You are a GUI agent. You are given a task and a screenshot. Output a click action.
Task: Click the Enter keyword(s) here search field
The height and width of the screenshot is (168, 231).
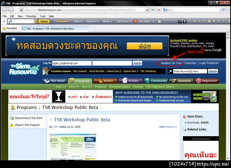click(x=190, y=71)
